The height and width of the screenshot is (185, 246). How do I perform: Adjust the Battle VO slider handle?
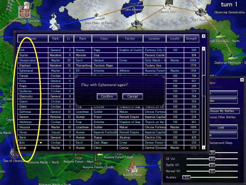[x=212, y=165]
